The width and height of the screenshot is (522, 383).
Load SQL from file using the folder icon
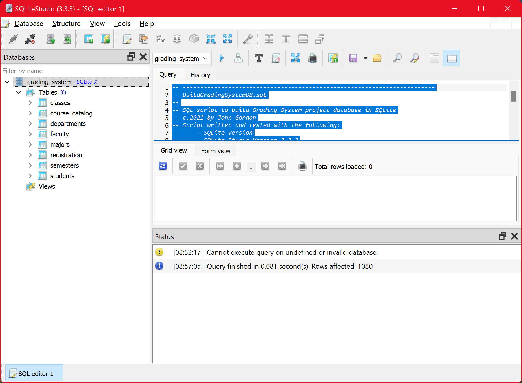pyautogui.click(x=377, y=58)
